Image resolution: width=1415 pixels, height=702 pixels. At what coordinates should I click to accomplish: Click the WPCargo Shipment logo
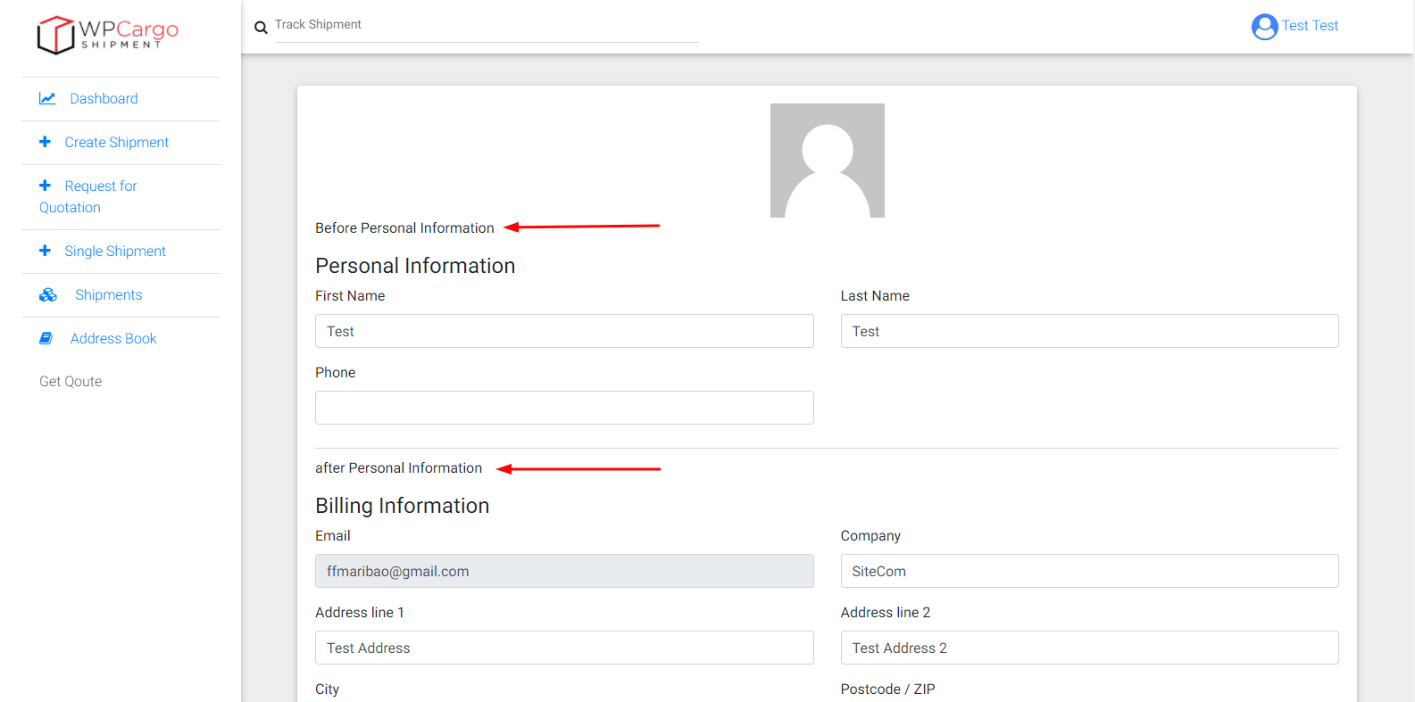point(107,35)
